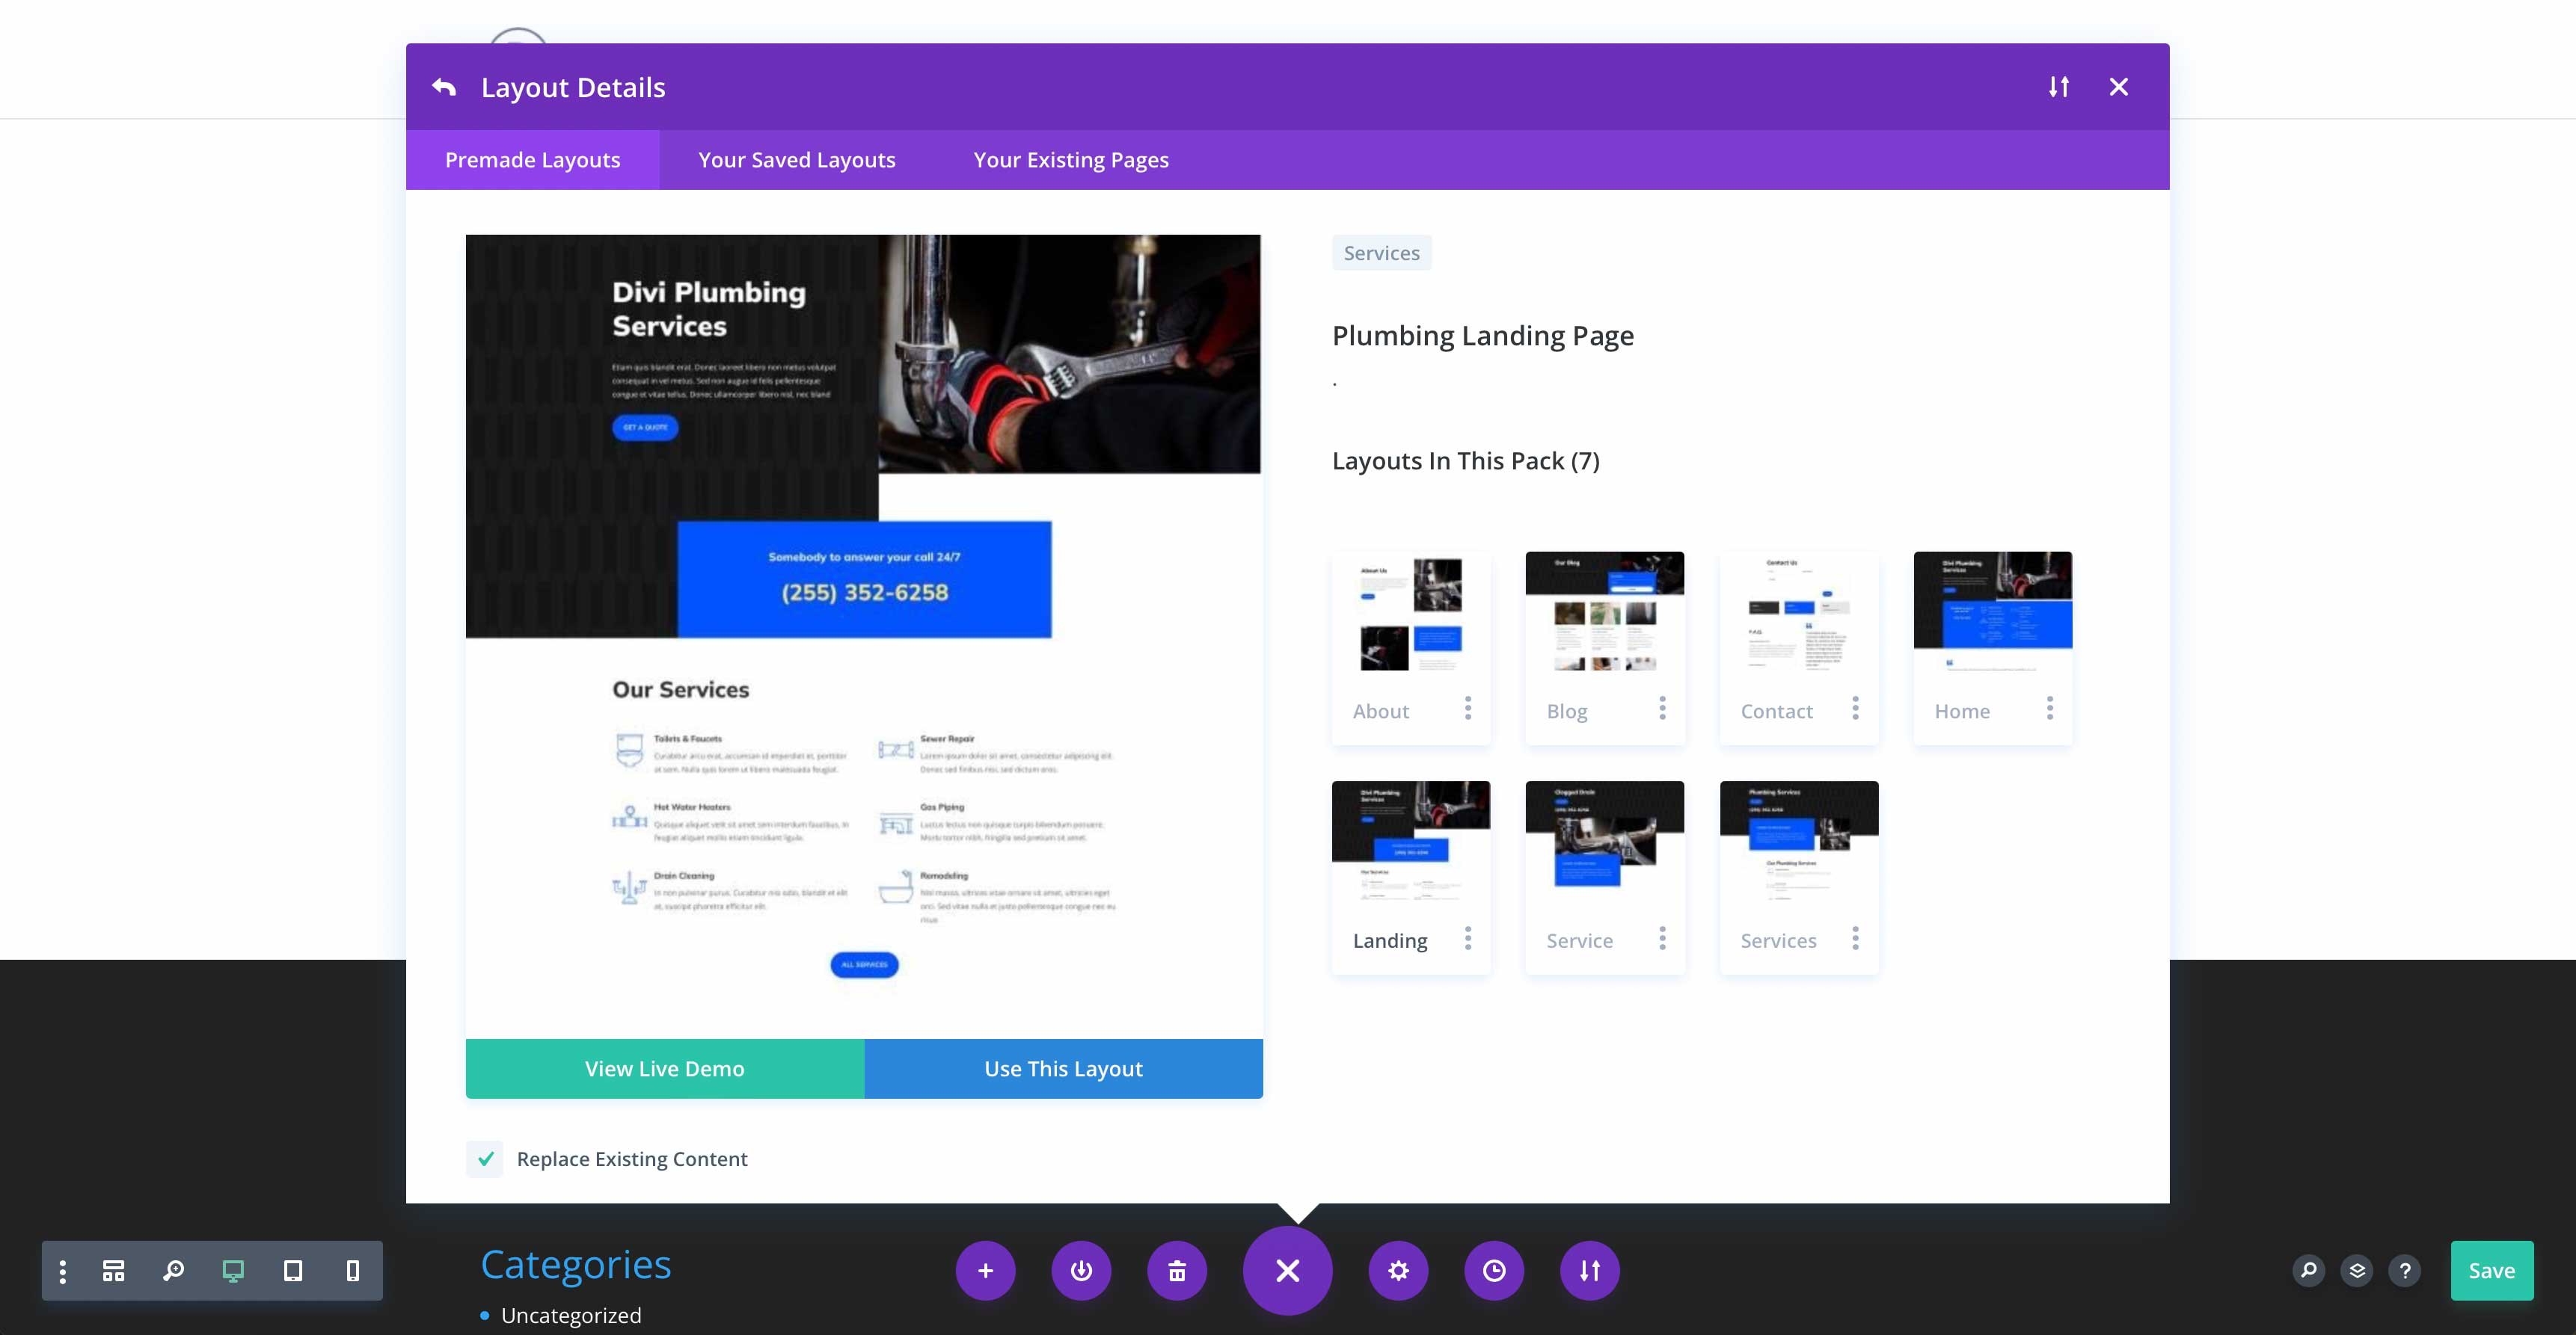This screenshot has height=1335, width=2576.
Task: Open portability options from the modal header
Action: (2059, 87)
